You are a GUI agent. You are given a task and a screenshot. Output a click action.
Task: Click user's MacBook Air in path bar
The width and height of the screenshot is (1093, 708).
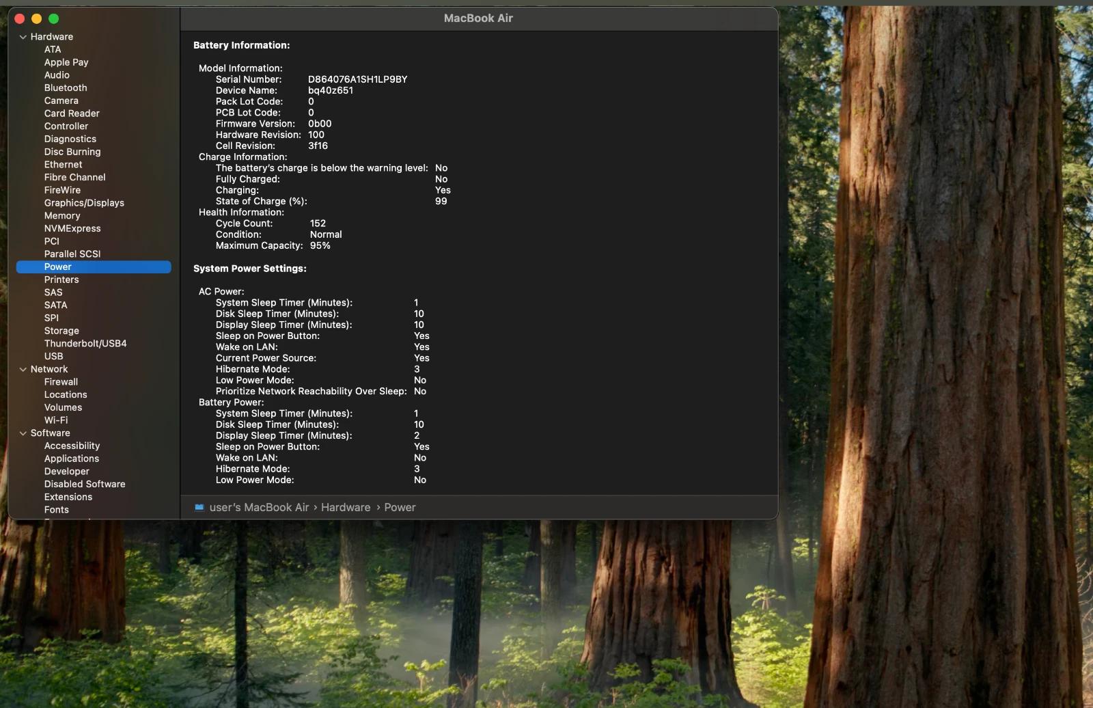point(259,508)
